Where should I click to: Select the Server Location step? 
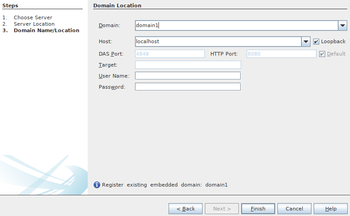[x=34, y=24]
